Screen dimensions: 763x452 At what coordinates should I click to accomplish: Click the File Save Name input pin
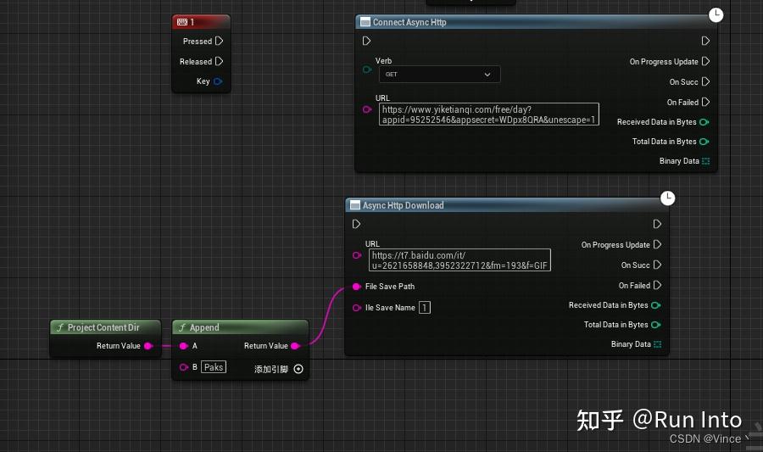[x=357, y=308]
